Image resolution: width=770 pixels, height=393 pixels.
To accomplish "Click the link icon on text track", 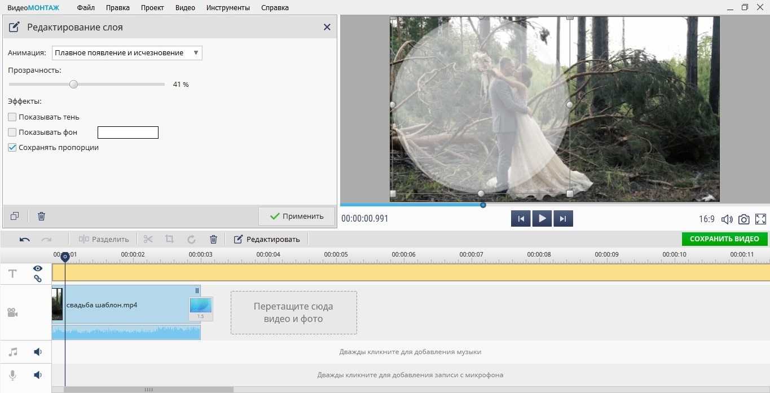I will 38,279.
